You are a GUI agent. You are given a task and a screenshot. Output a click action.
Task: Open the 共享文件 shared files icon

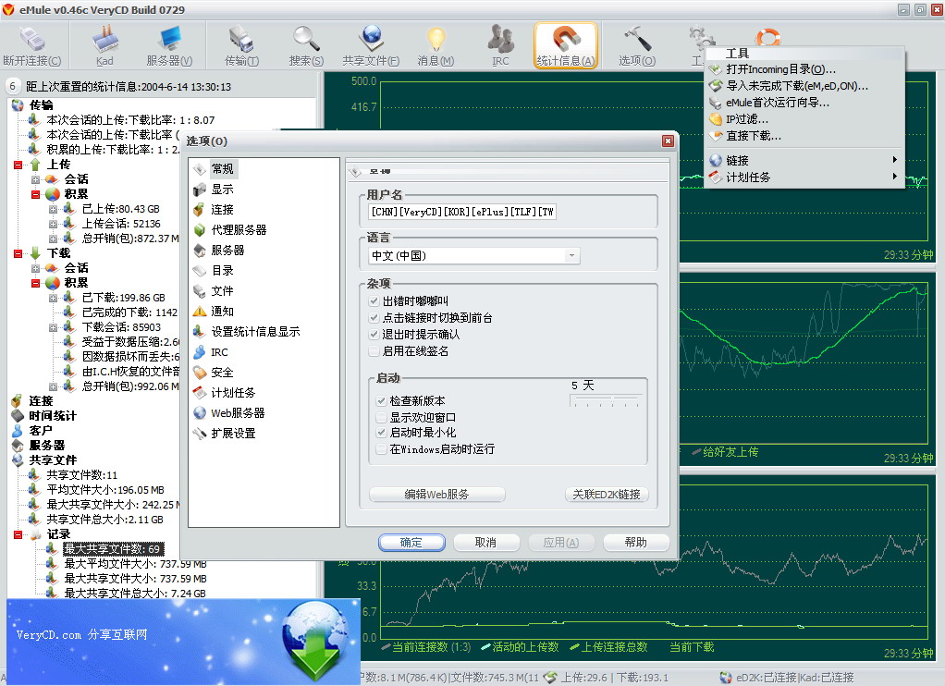tap(371, 46)
